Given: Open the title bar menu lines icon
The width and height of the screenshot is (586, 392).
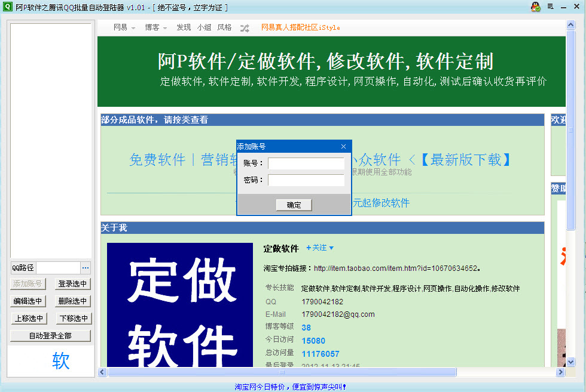Looking at the screenshot, I should coord(551,7).
